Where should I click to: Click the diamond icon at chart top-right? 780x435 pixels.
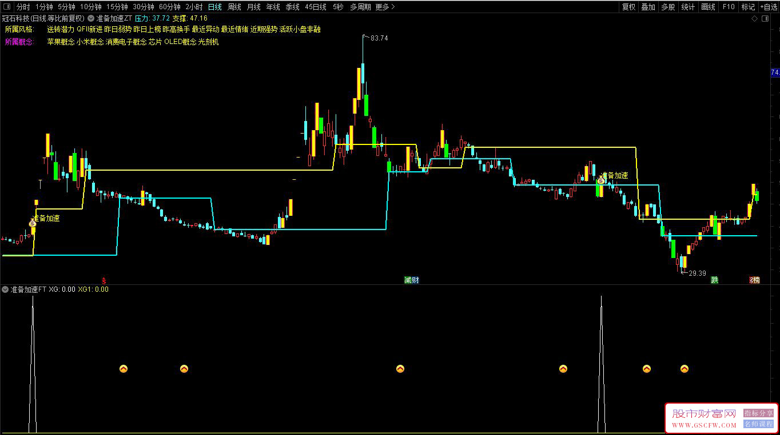pyautogui.click(x=755, y=18)
